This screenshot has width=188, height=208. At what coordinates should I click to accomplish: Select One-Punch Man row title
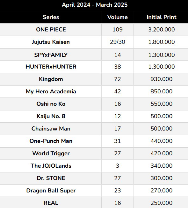tap(51, 141)
